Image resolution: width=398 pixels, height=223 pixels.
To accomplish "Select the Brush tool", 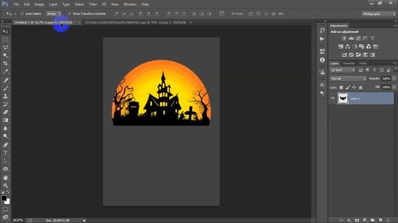I will [6, 88].
